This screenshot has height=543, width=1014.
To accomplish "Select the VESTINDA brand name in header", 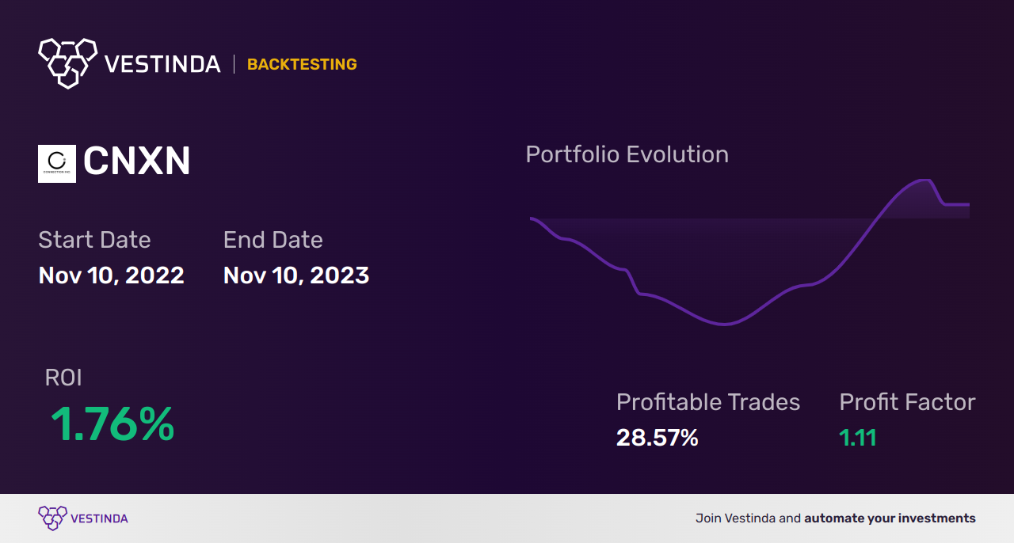I will tap(162, 64).
